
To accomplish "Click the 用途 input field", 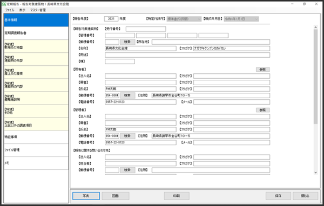I will pos(187,55).
